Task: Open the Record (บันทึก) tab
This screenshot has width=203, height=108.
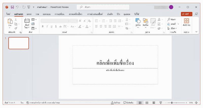Action: [x=110, y=14]
